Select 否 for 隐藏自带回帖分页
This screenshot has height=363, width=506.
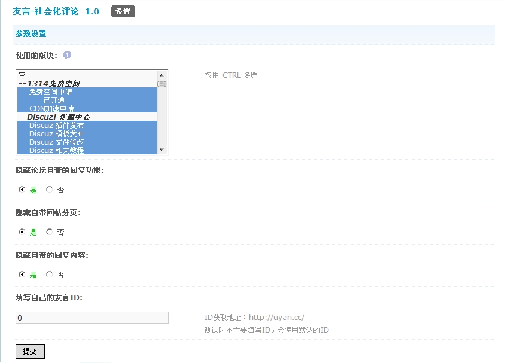[50, 232]
